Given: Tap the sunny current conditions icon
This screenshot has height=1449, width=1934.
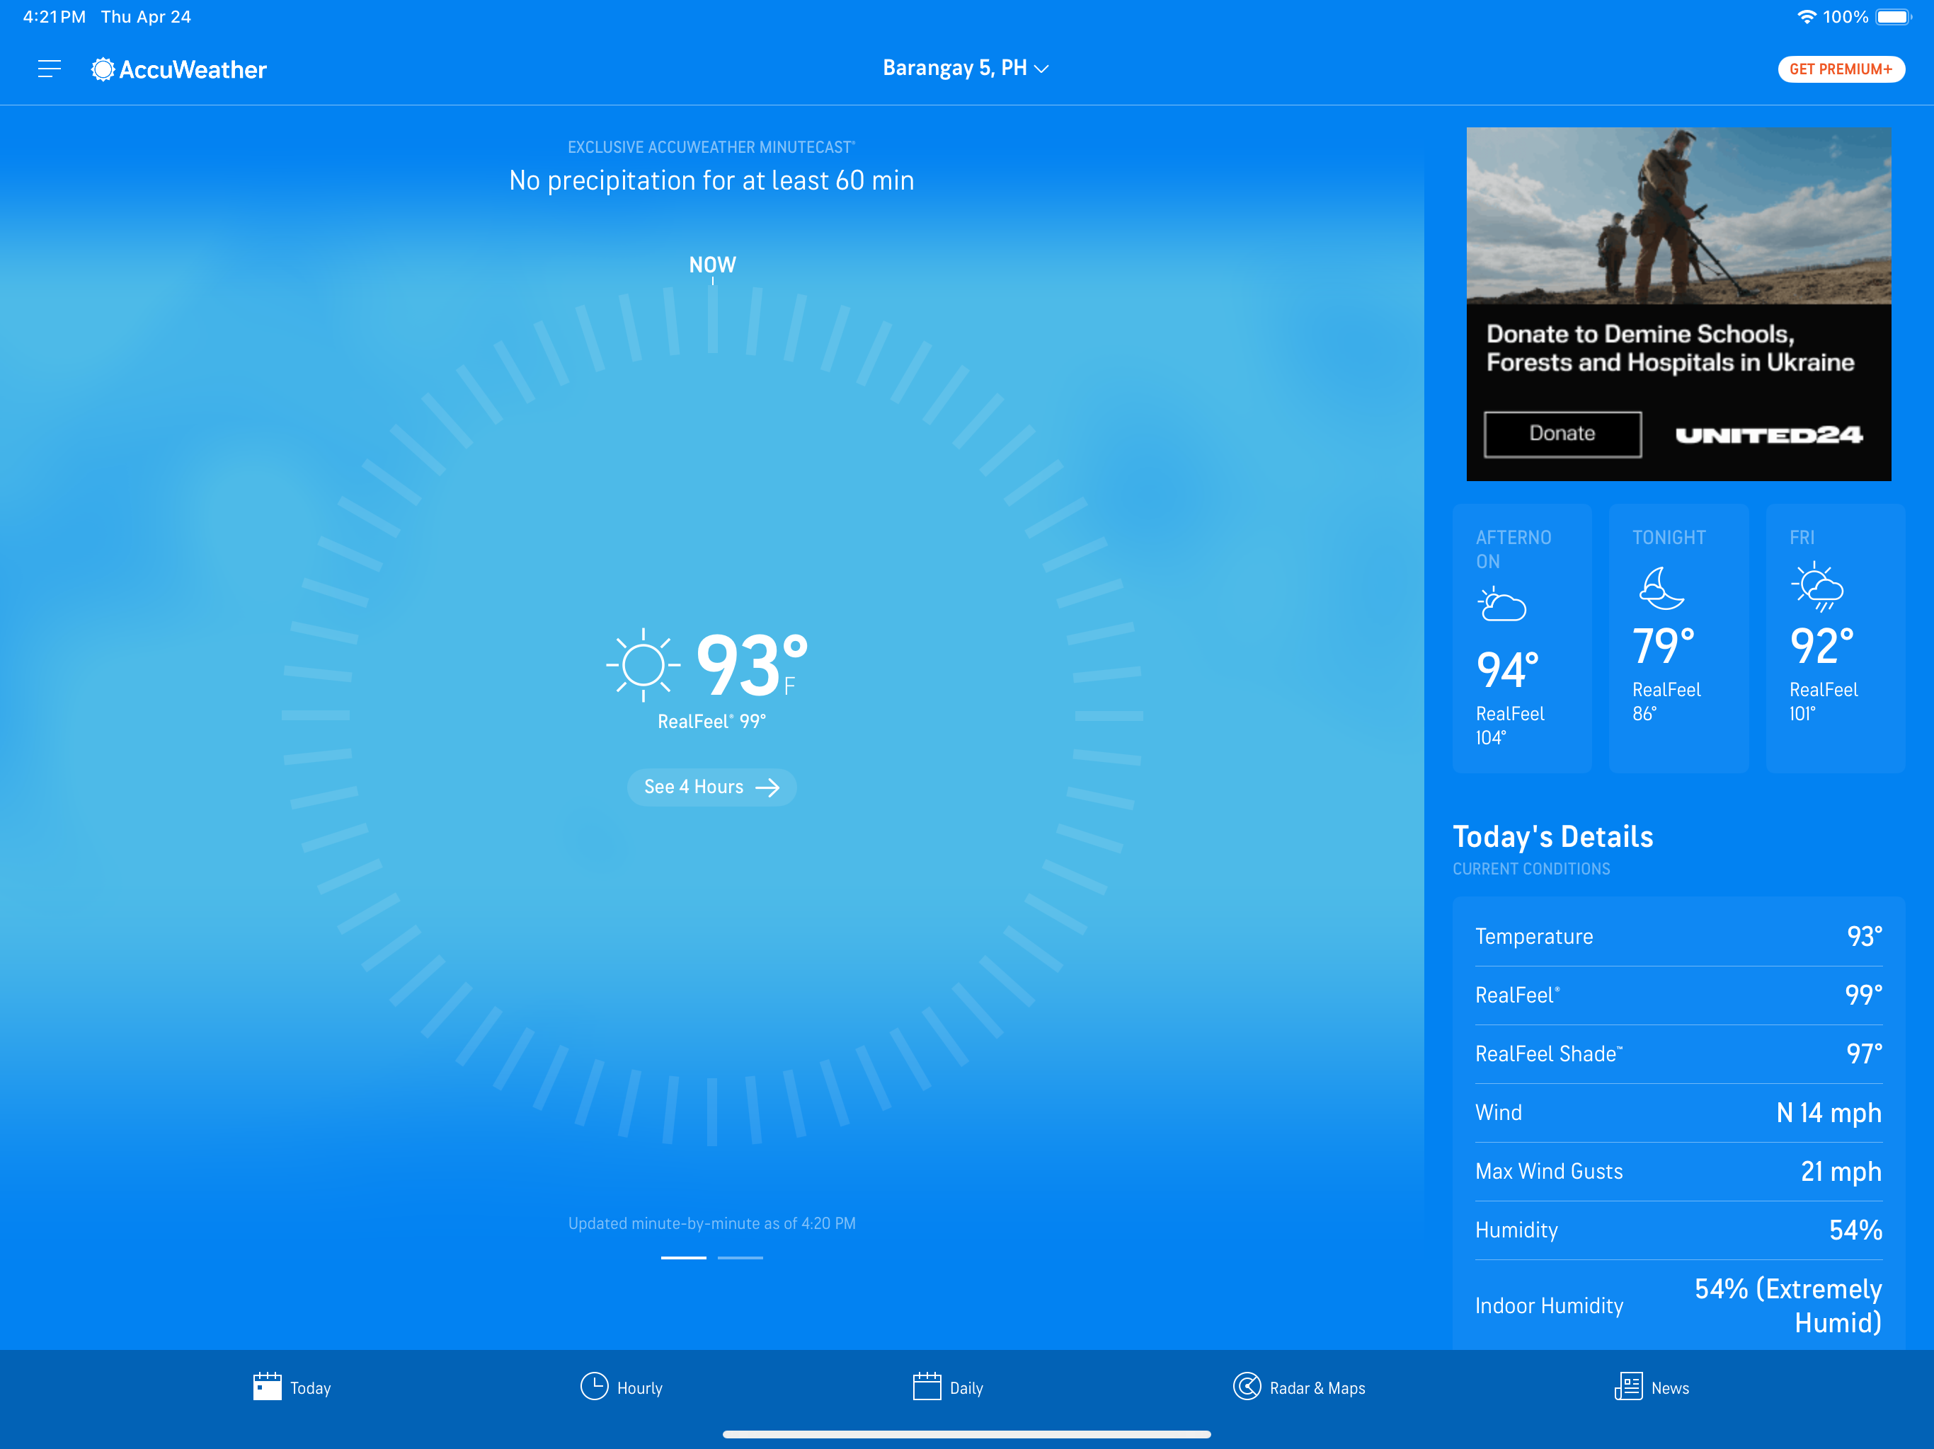Looking at the screenshot, I should click(643, 665).
